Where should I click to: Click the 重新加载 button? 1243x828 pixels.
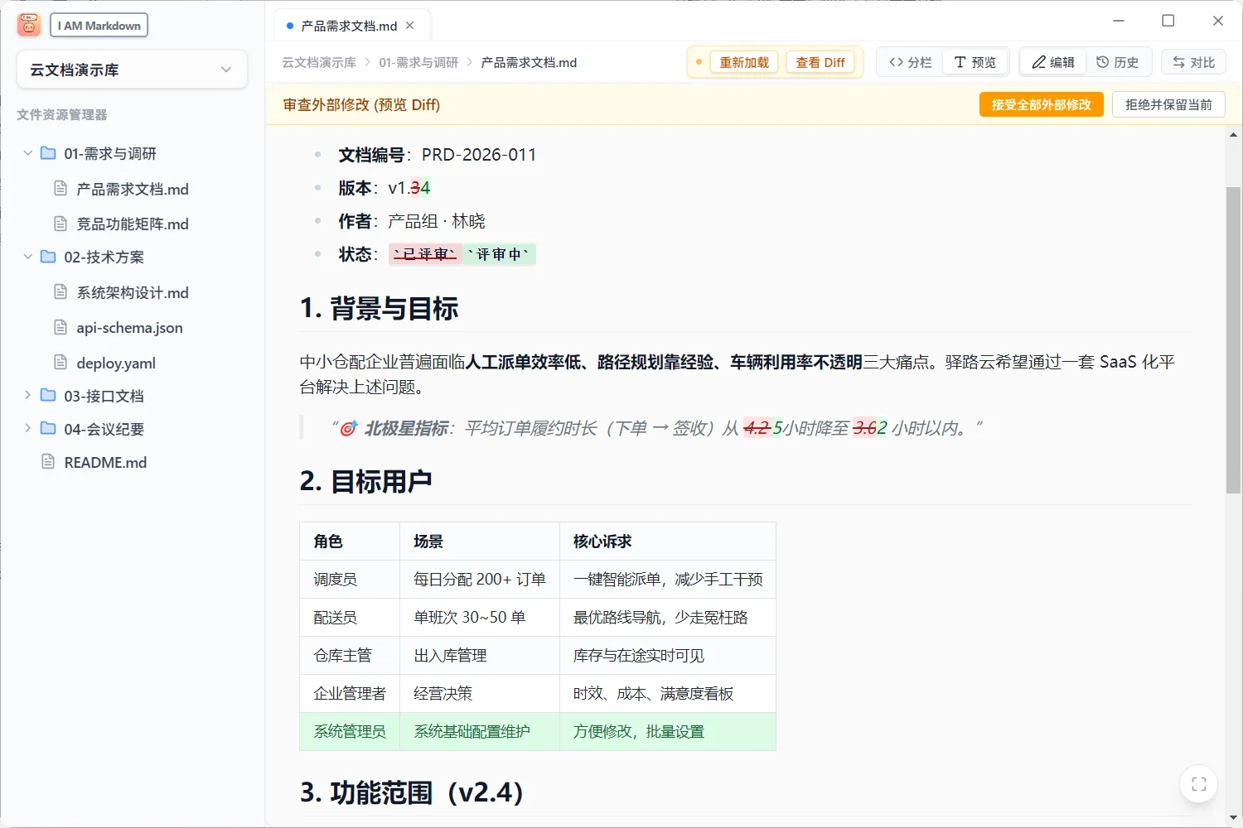[744, 62]
